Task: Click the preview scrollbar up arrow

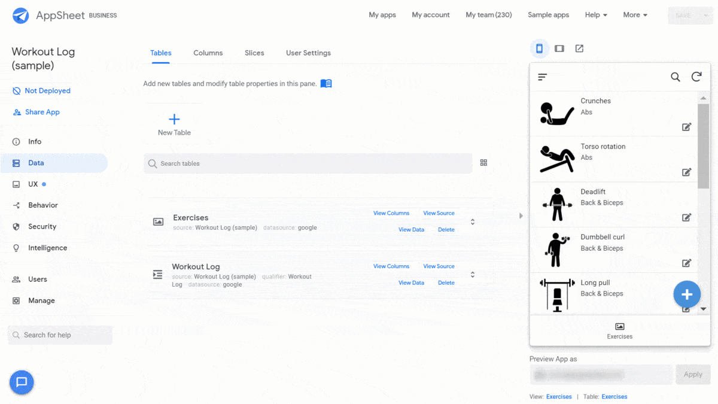Action: pyautogui.click(x=704, y=98)
